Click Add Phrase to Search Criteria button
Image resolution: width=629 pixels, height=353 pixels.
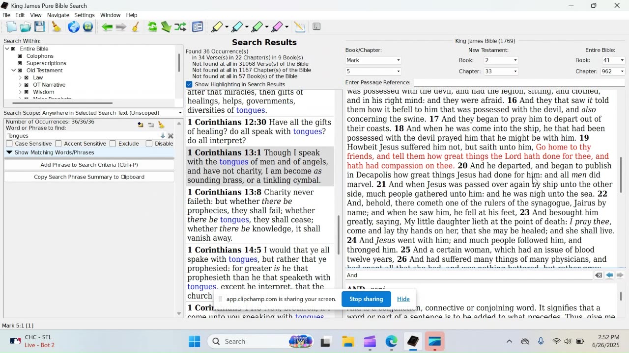(x=89, y=165)
